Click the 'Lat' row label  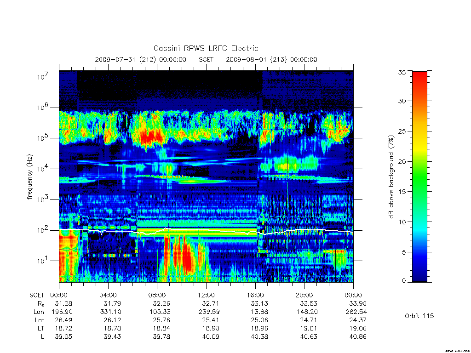pyautogui.click(x=40, y=320)
